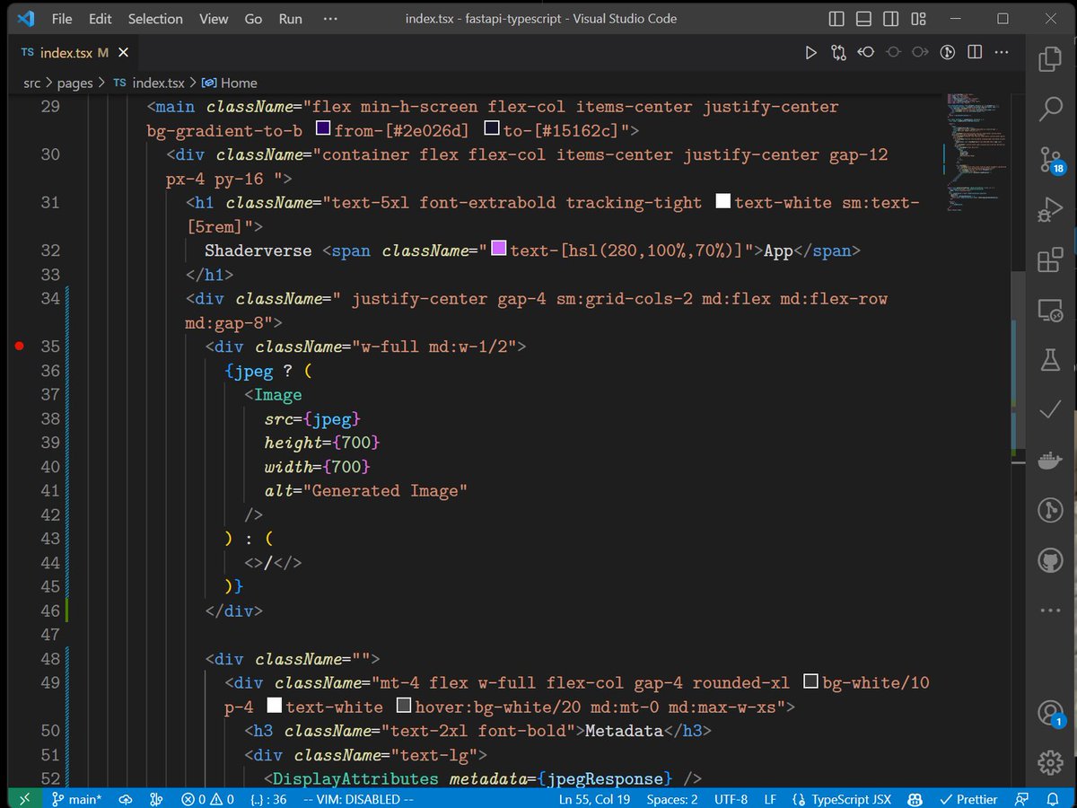Image resolution: width=1077 pixels, height=808 pixels.
Task: Select language mode TypeScript JSX
Action: (843, 799)
